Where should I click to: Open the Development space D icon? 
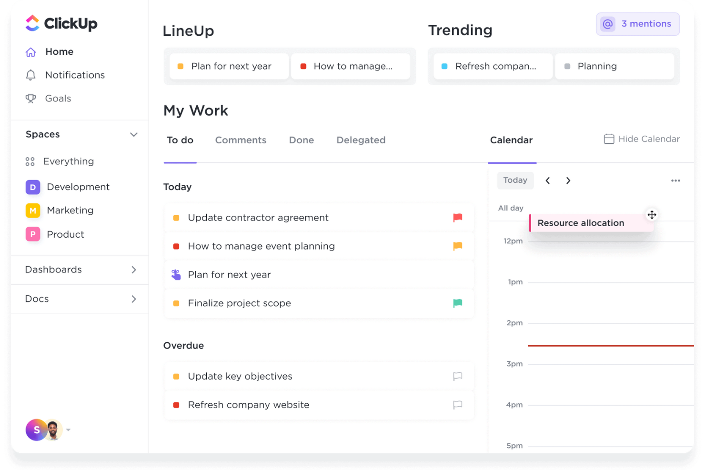[x=33, y=187]
